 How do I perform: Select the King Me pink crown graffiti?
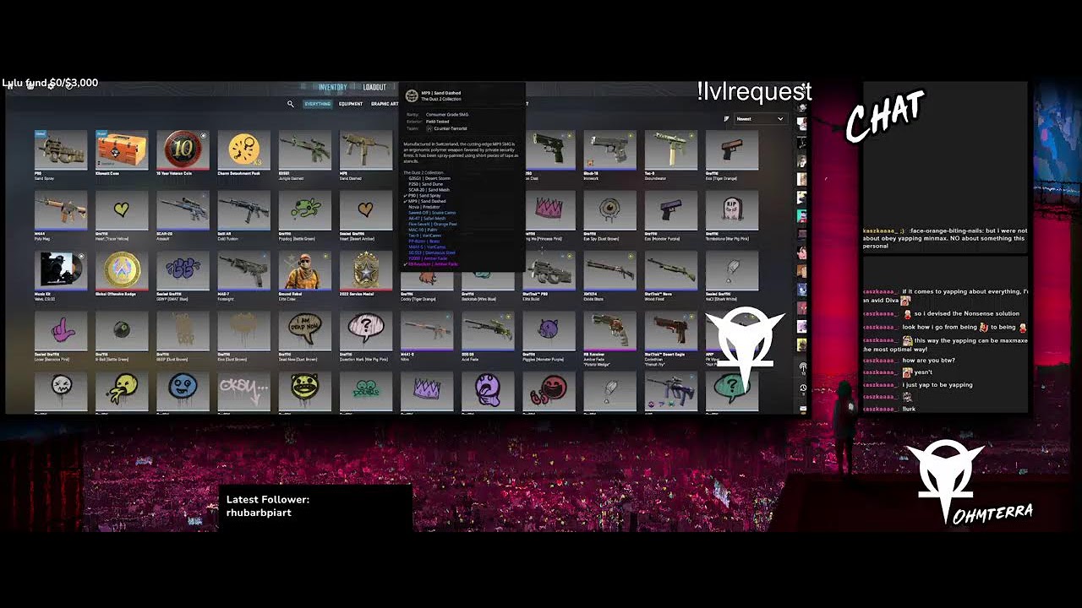click(x=549, y=210)
